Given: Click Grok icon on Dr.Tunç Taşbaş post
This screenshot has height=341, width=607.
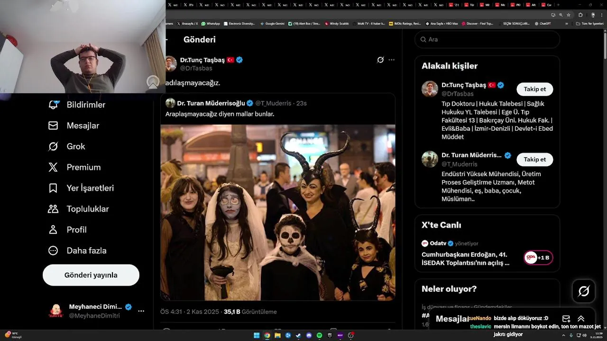Looking at the screenshot, I should tap(380, 60).
